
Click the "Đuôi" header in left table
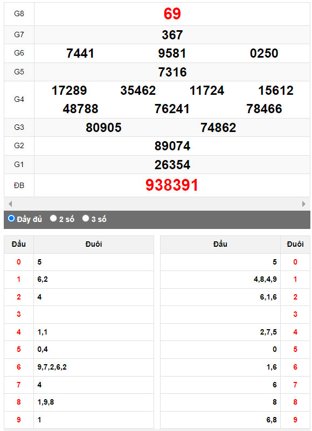click(x=94, y=244)
